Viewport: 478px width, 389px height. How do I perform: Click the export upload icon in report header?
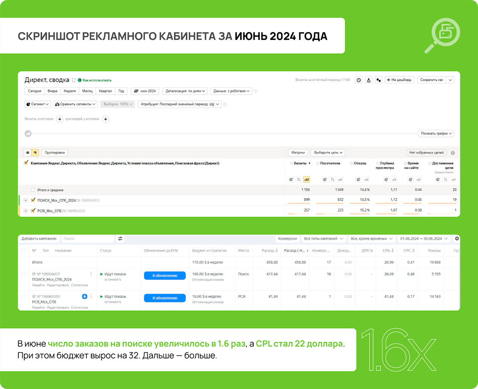(x=368, y=80)
